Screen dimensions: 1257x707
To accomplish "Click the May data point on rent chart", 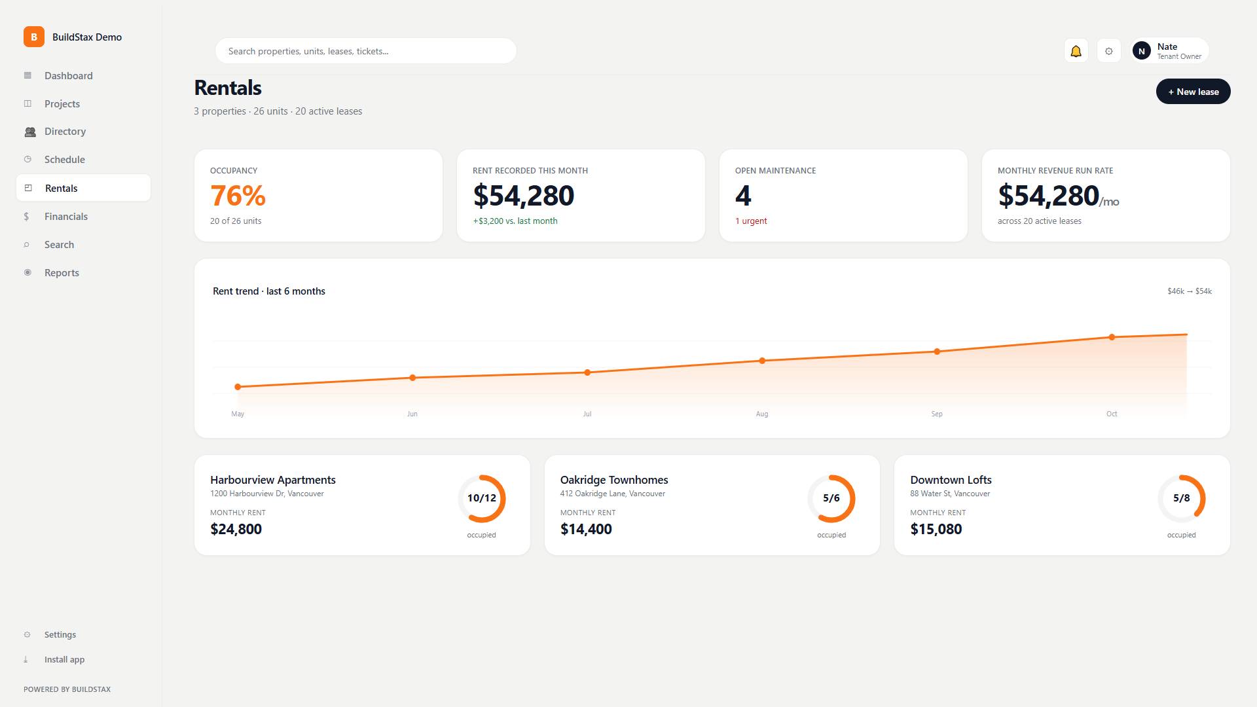I will pyautogui.click(x=238, y=387).
